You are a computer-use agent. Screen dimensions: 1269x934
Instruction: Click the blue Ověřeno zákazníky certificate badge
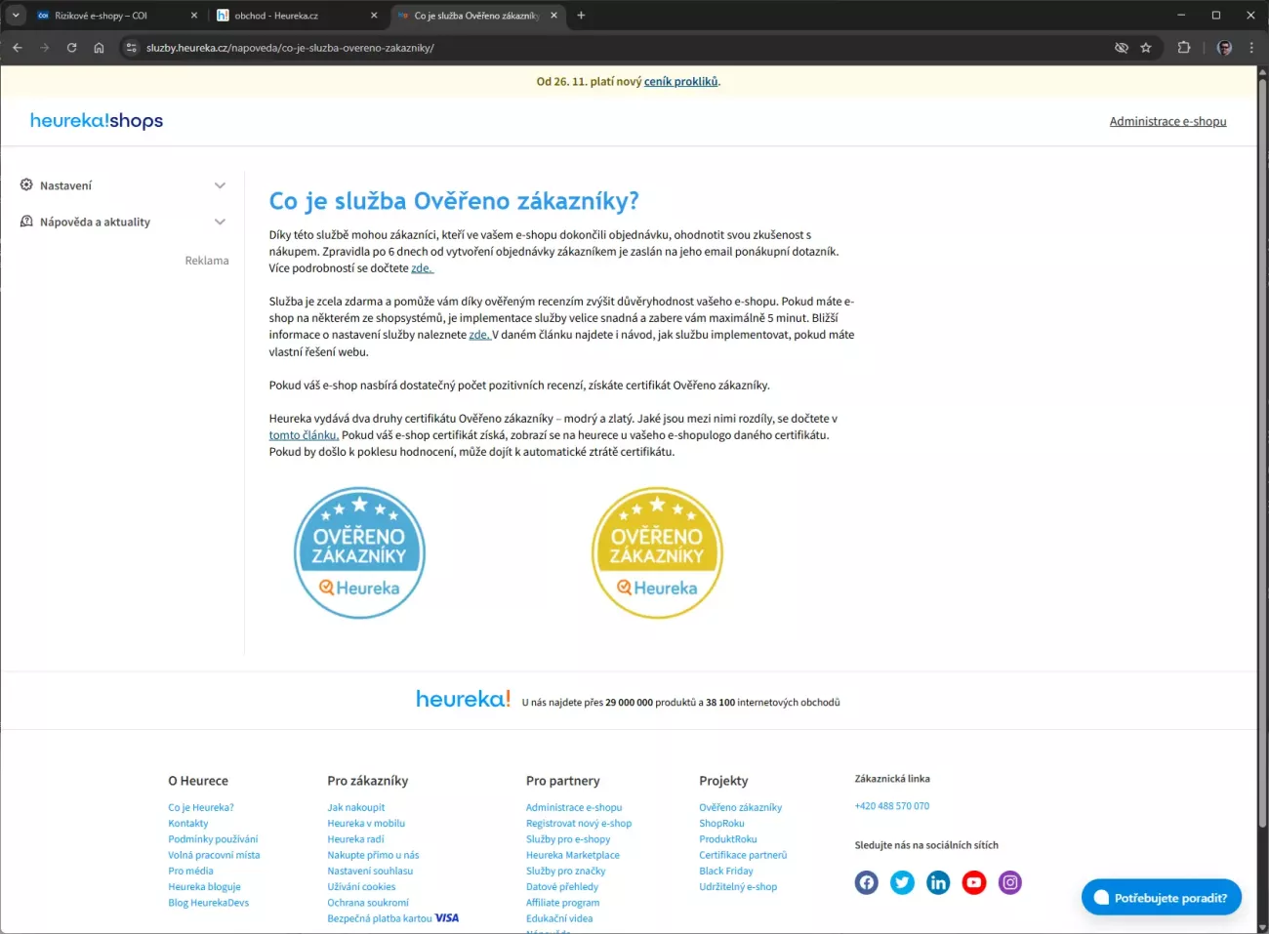click(359, 553)
